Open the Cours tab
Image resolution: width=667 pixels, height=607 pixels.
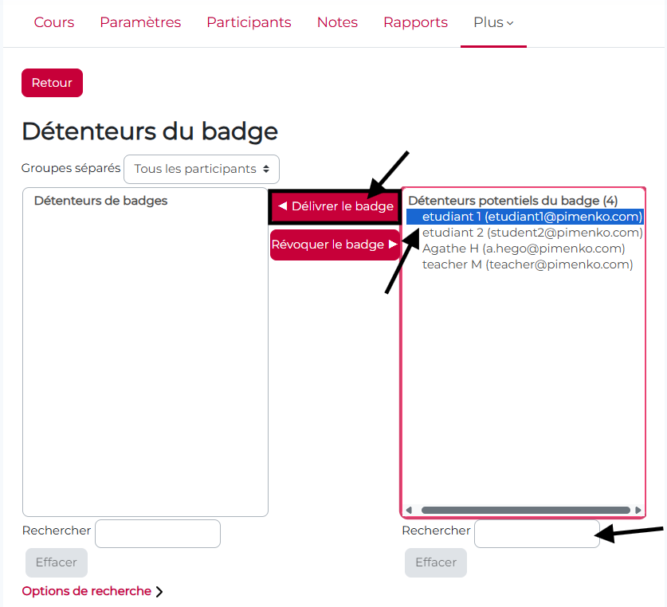tap(54, 22)
